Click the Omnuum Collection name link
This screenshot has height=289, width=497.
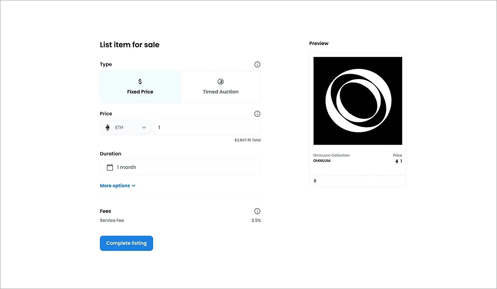331,155
